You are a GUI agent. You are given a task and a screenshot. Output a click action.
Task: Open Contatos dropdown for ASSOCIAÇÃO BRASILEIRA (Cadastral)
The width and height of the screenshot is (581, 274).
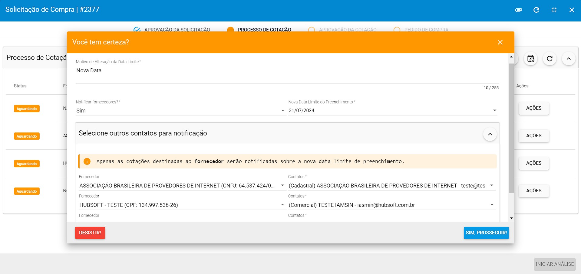(391, 186)
